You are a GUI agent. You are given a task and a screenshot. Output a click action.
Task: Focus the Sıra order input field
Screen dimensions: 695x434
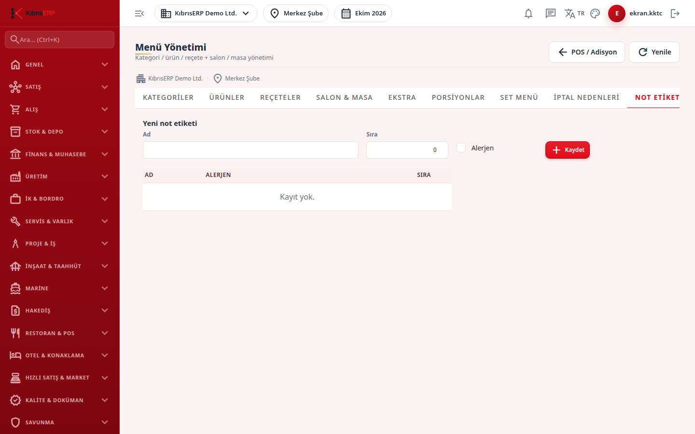pos(407,150)
